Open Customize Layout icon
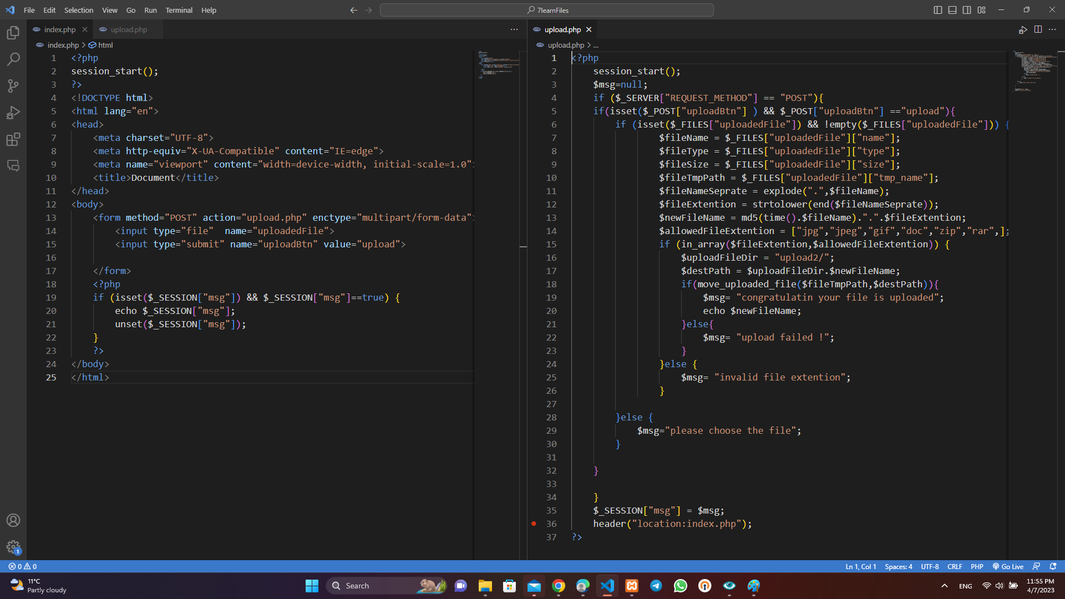This screenshot has height=599, width=1065. pyautogui.click(x=981, y=10)
